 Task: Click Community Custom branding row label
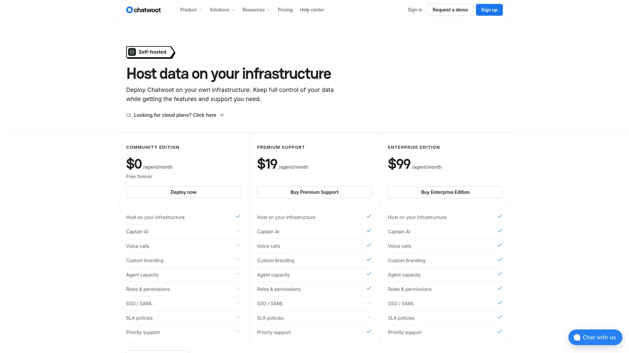click(x=145, y=260)
